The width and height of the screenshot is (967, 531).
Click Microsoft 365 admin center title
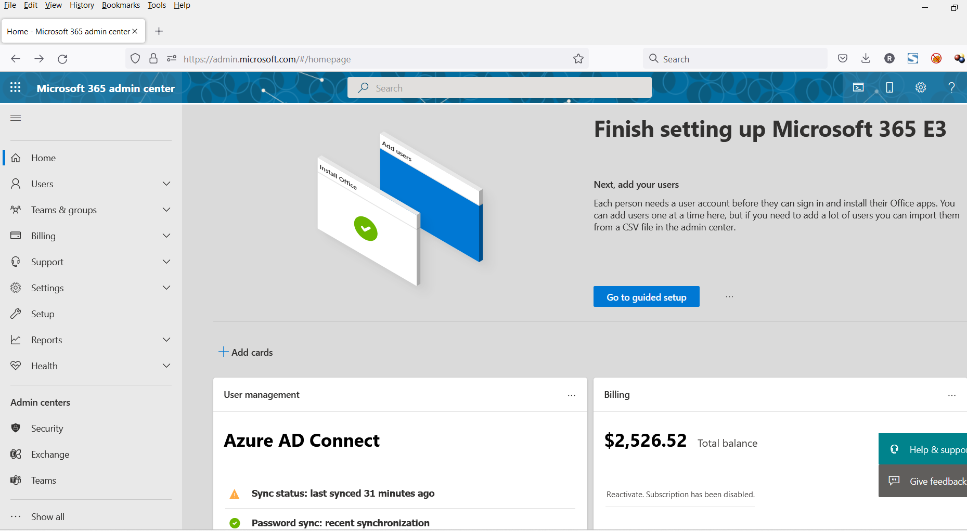[106, 88]
